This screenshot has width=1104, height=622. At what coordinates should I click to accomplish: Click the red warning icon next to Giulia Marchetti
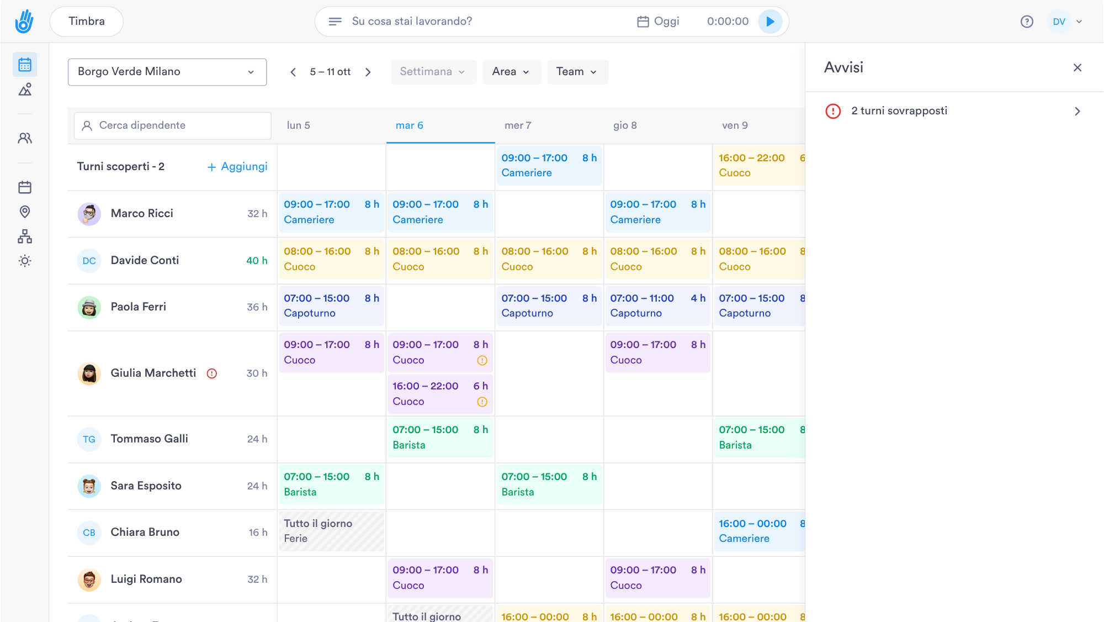(212, 373)
